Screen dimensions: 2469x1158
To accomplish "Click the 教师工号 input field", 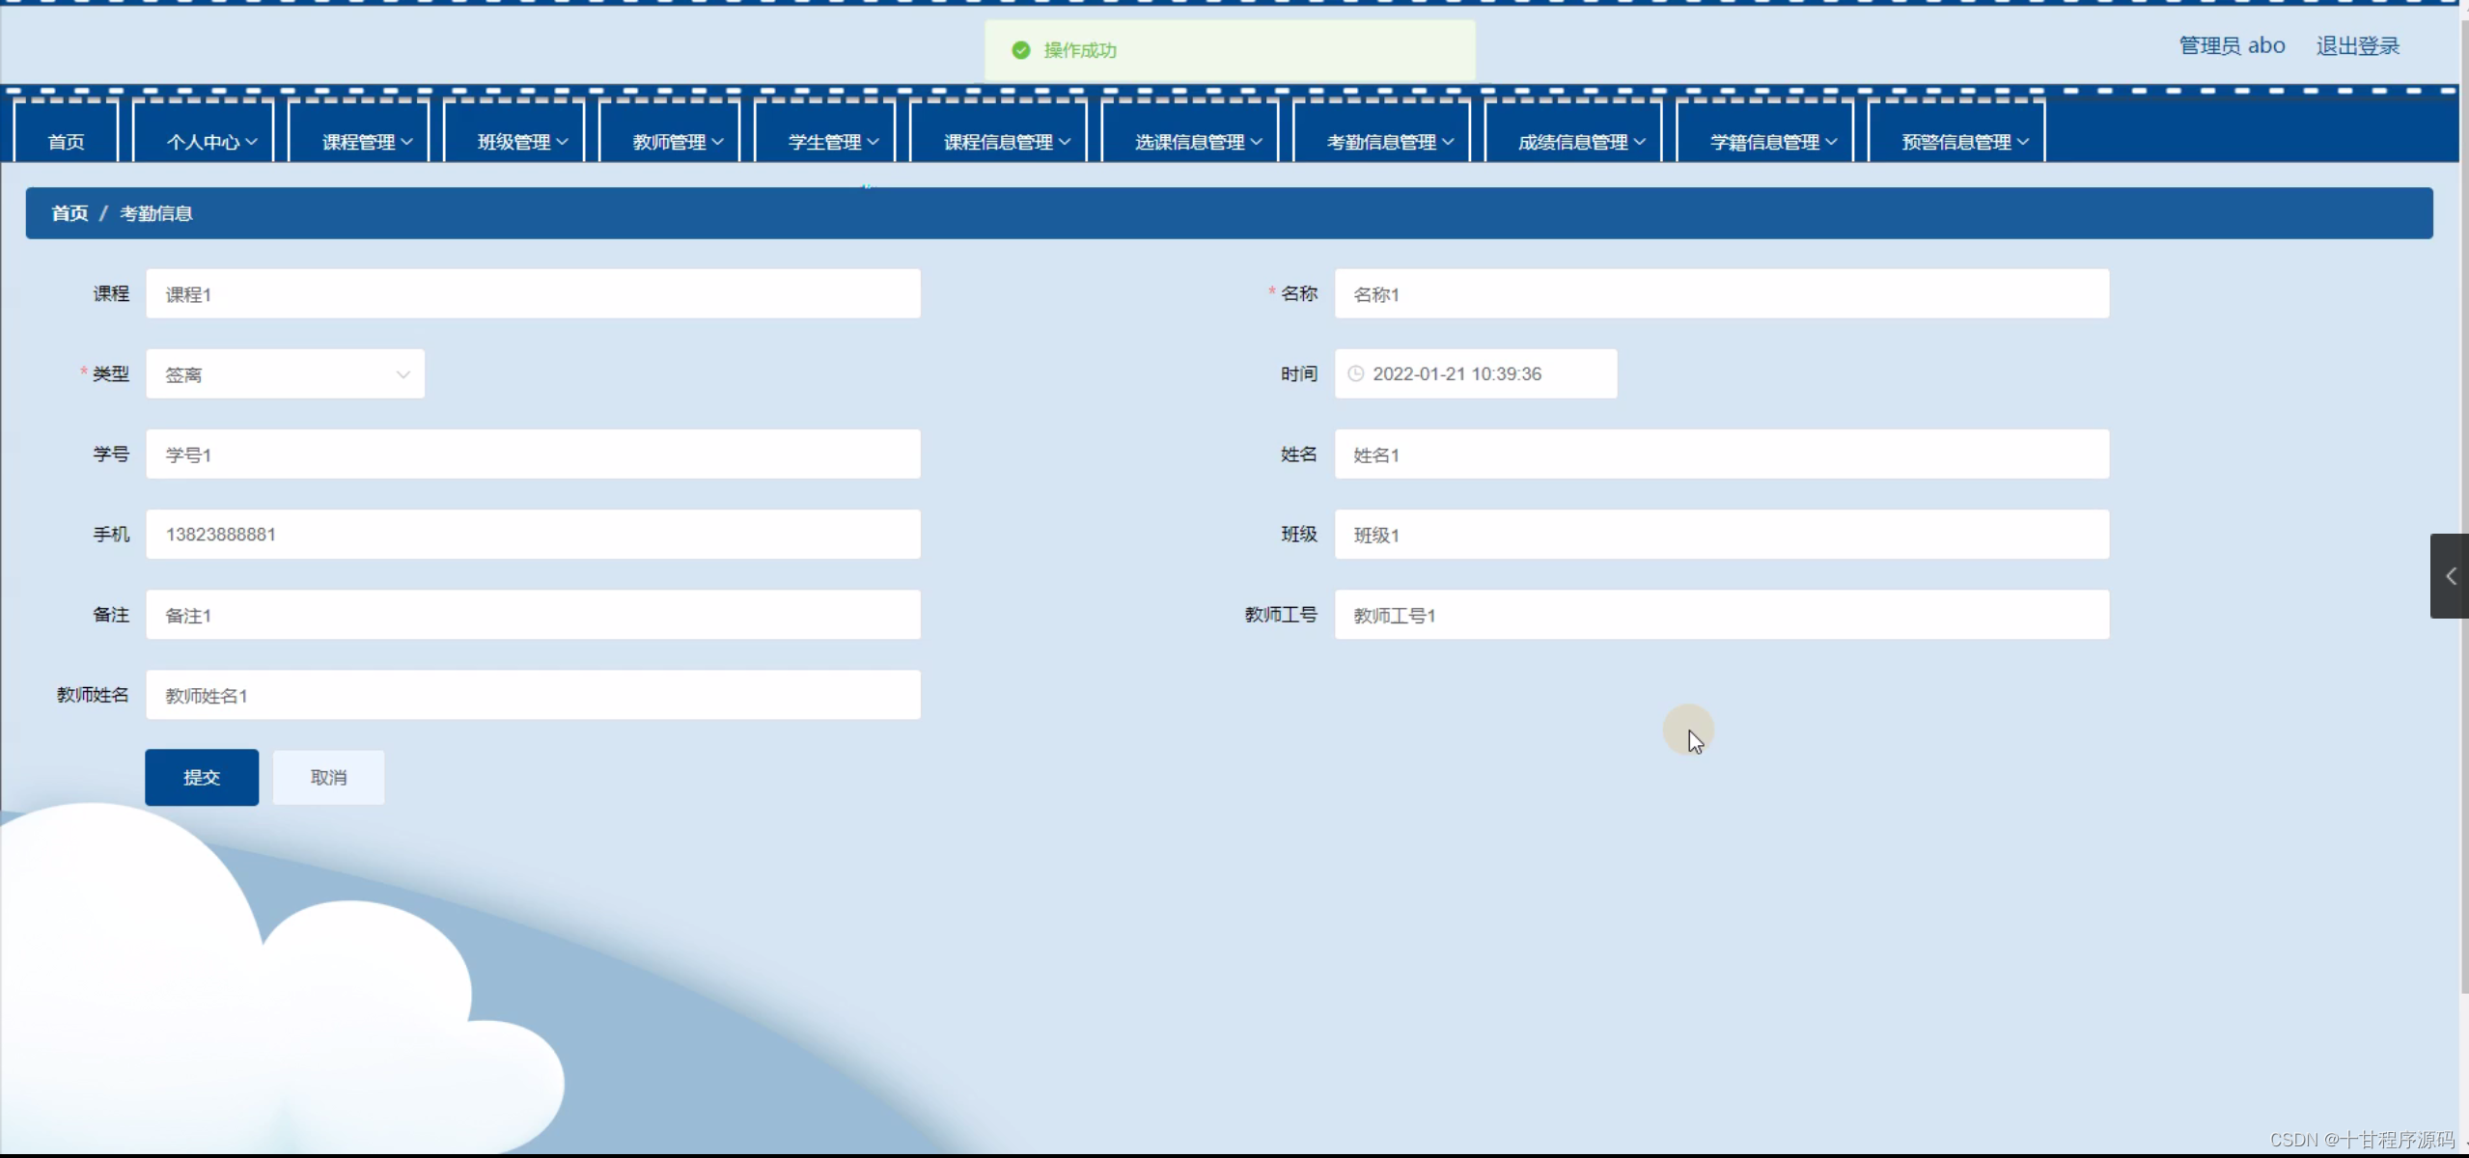I will click(1721, 615).
